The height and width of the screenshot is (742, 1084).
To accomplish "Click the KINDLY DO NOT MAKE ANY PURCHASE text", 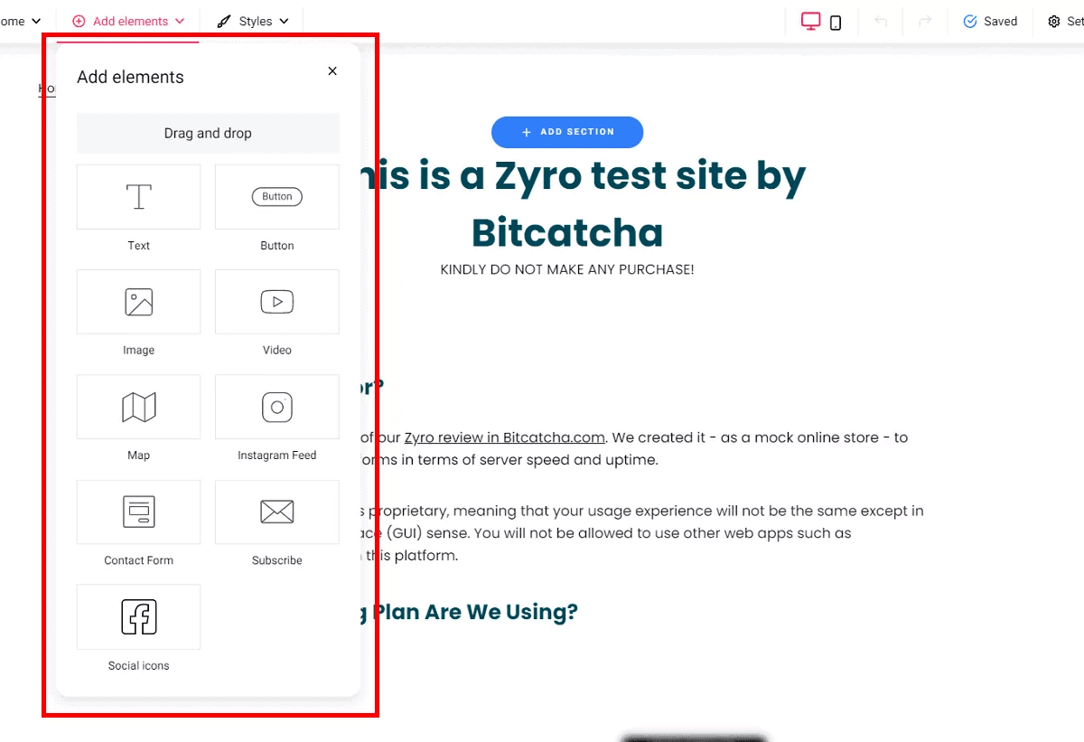I will [x=567, y=269].
